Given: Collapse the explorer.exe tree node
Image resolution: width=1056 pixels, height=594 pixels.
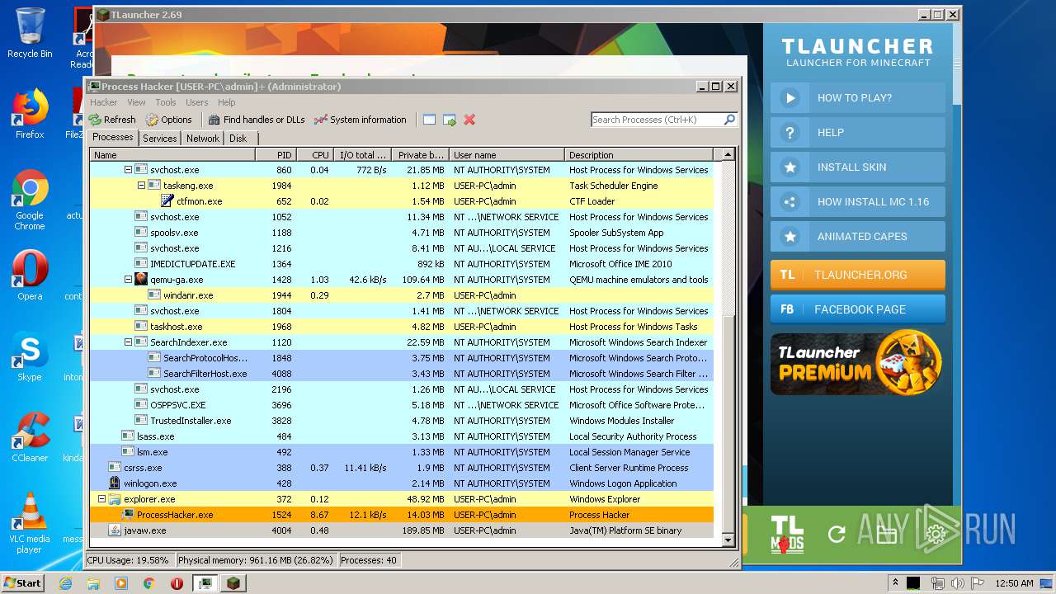Looking at the screenshot, I should tap(101, 499).
